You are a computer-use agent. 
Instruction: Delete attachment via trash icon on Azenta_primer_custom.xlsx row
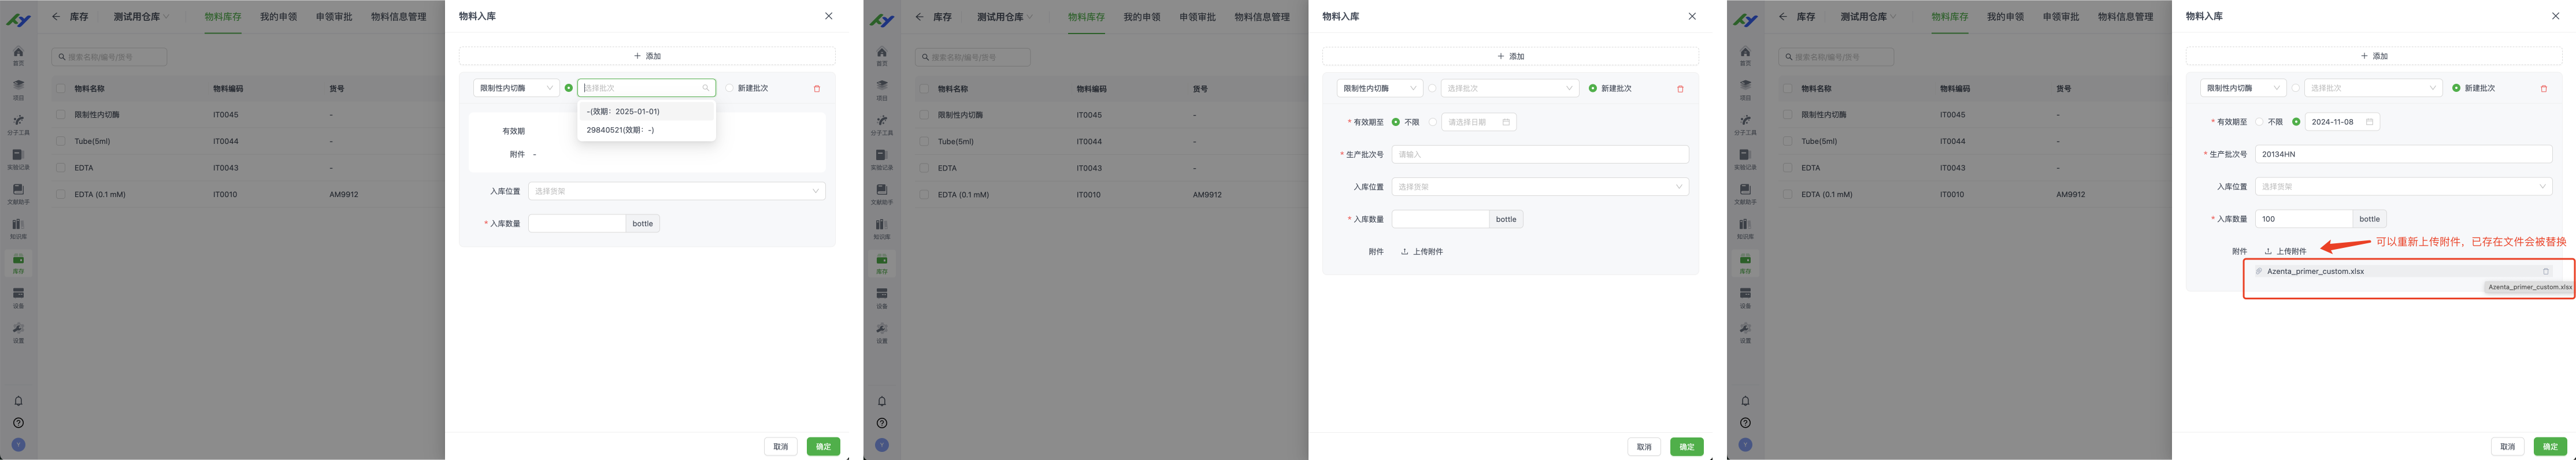[x=2546, y=271]
